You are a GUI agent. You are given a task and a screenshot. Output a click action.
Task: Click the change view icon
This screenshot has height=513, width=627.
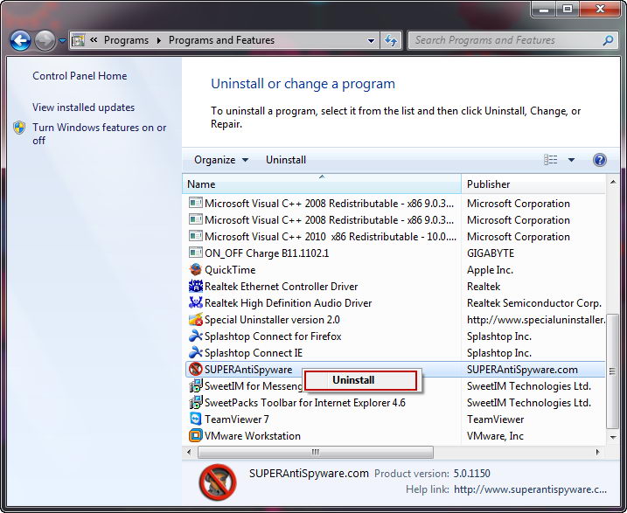click(551, 160)
